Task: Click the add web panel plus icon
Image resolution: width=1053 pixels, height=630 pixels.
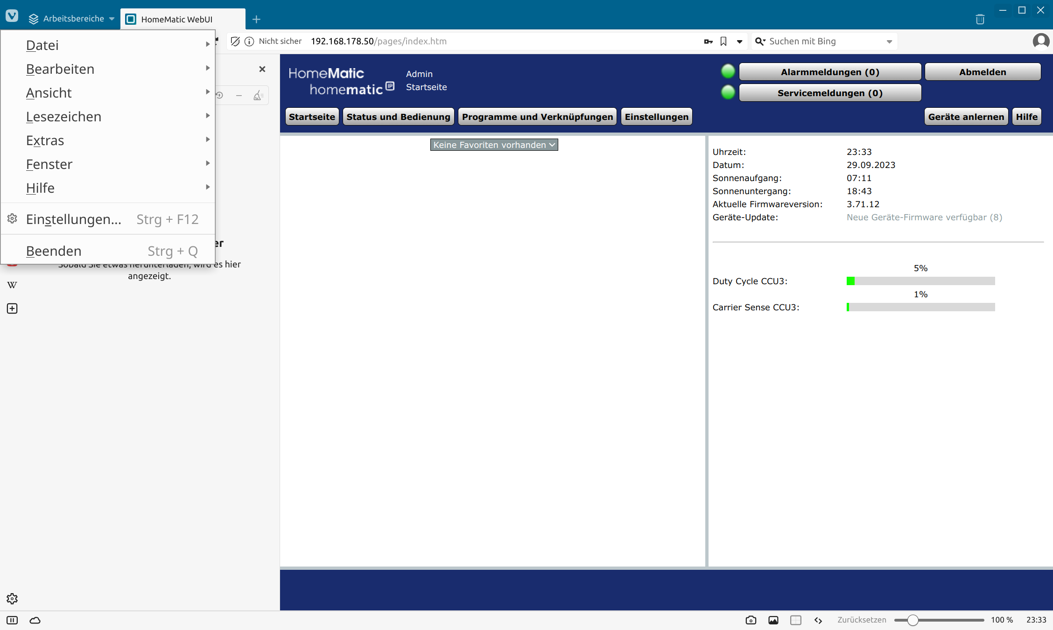Action: tap(12, 308)
